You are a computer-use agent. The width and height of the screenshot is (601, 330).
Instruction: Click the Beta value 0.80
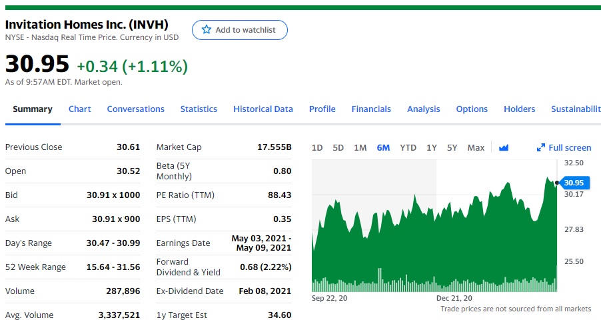[282, 171]
